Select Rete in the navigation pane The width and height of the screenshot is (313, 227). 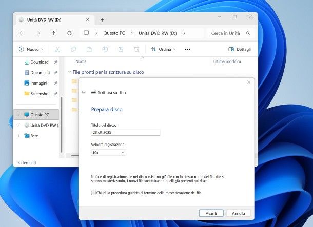tap(34, 136)
